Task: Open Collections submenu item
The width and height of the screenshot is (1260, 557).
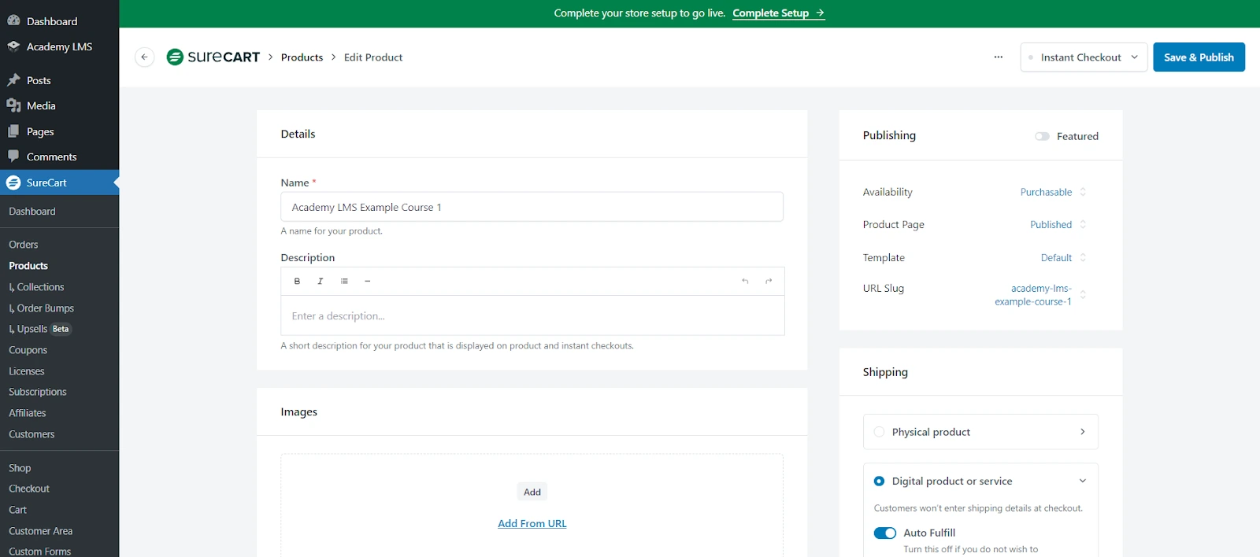Action: [x=36, y=287]
